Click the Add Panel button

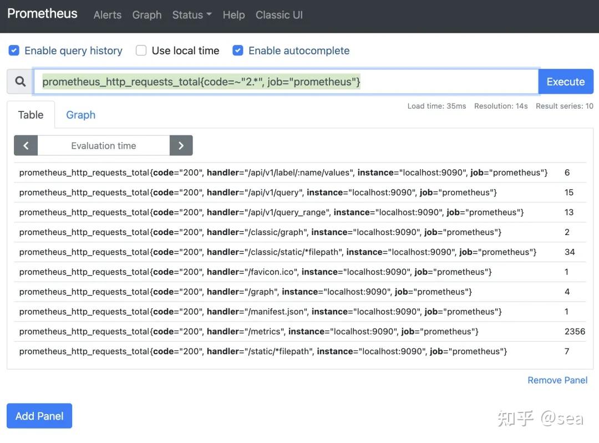[x=39, y=416]
